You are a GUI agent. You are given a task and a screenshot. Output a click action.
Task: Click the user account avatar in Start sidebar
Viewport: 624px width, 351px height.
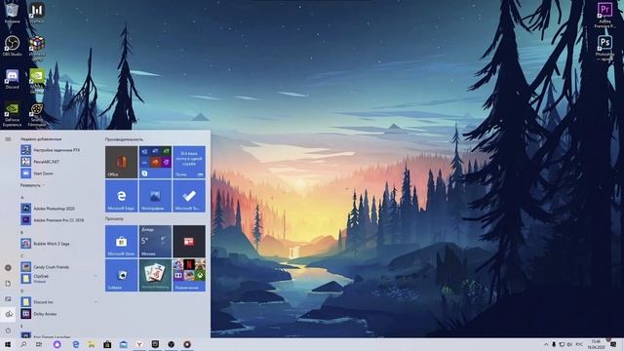click(x=8, y=268)
